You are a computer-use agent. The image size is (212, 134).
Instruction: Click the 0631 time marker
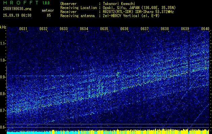pos(23,28)
